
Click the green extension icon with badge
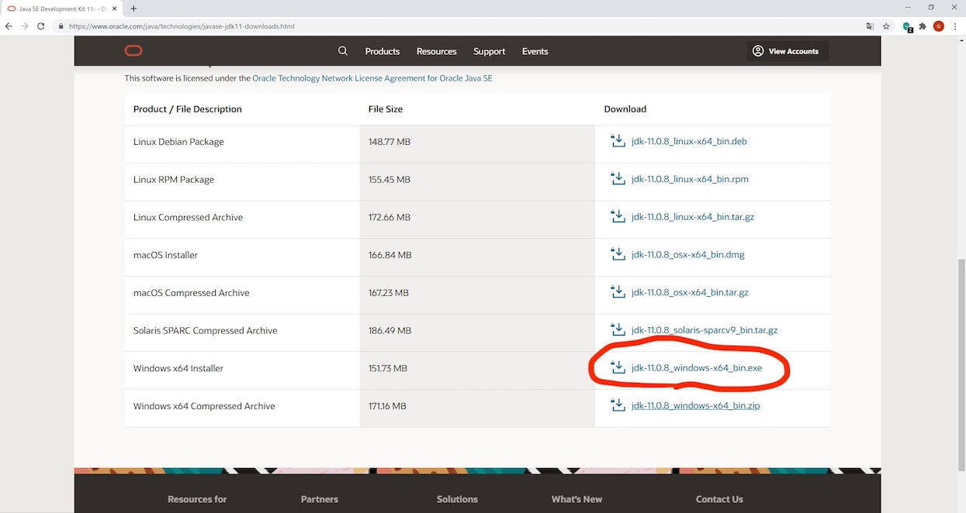(x=907, y=26)
